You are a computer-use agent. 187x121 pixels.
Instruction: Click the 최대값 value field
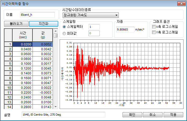[94, 33]
